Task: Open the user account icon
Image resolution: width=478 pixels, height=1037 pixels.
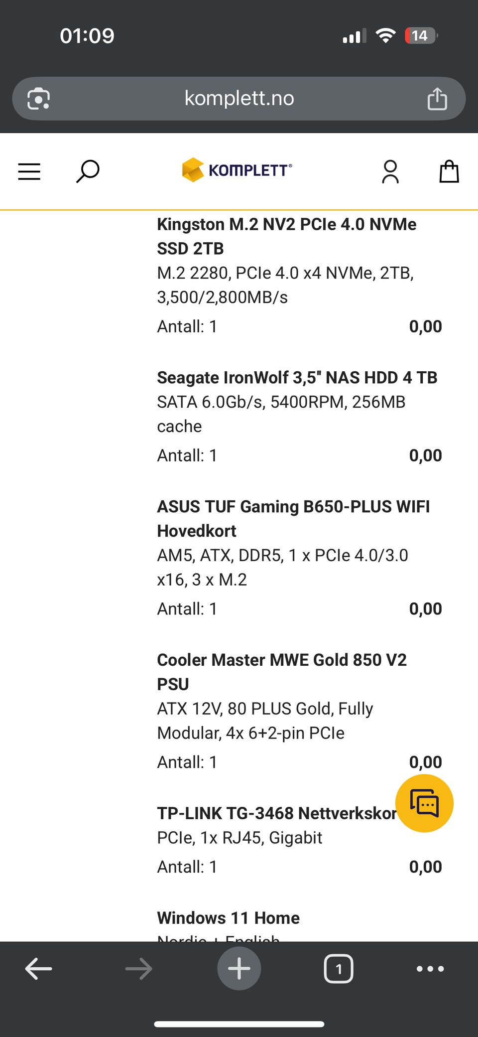Action: (x=390, y=171)
